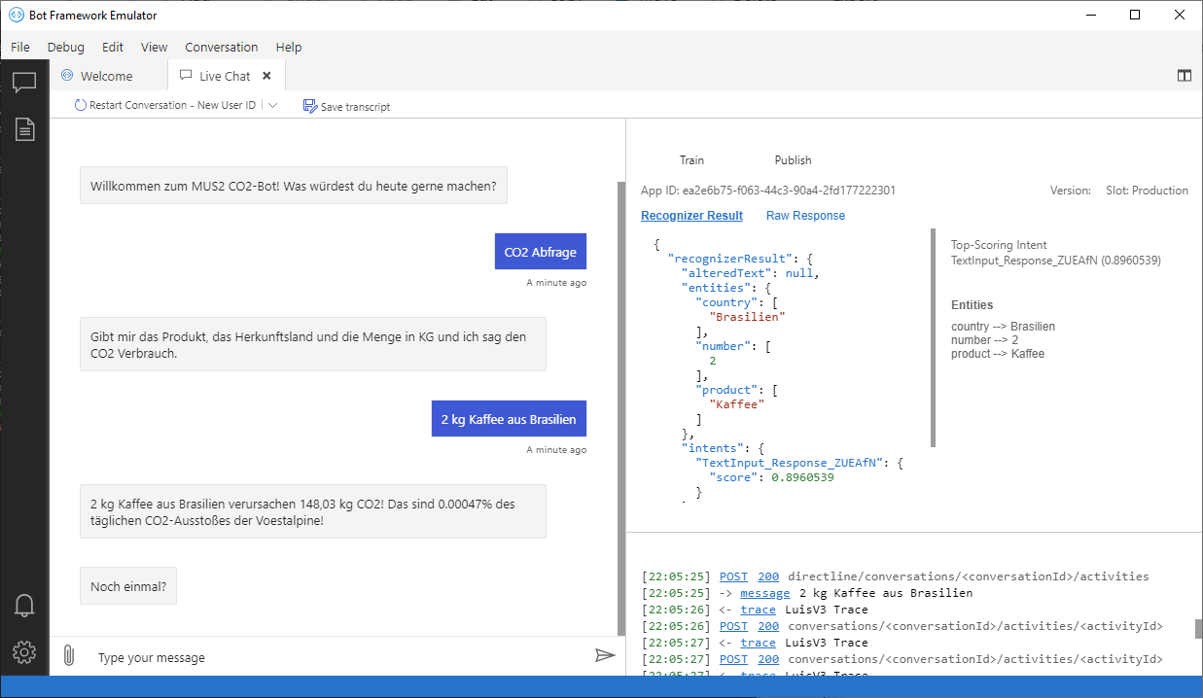
Task: Click the chat transcript vertical scrollbar
Action: coord(621,408)
